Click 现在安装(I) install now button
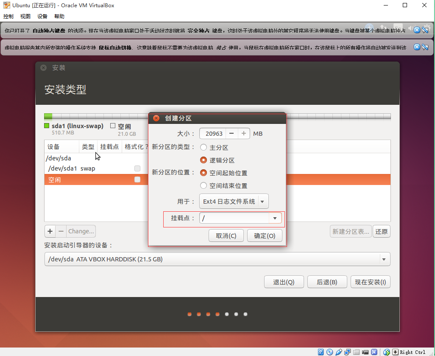Viewport: 435px width, 356px height. point(371,282)
